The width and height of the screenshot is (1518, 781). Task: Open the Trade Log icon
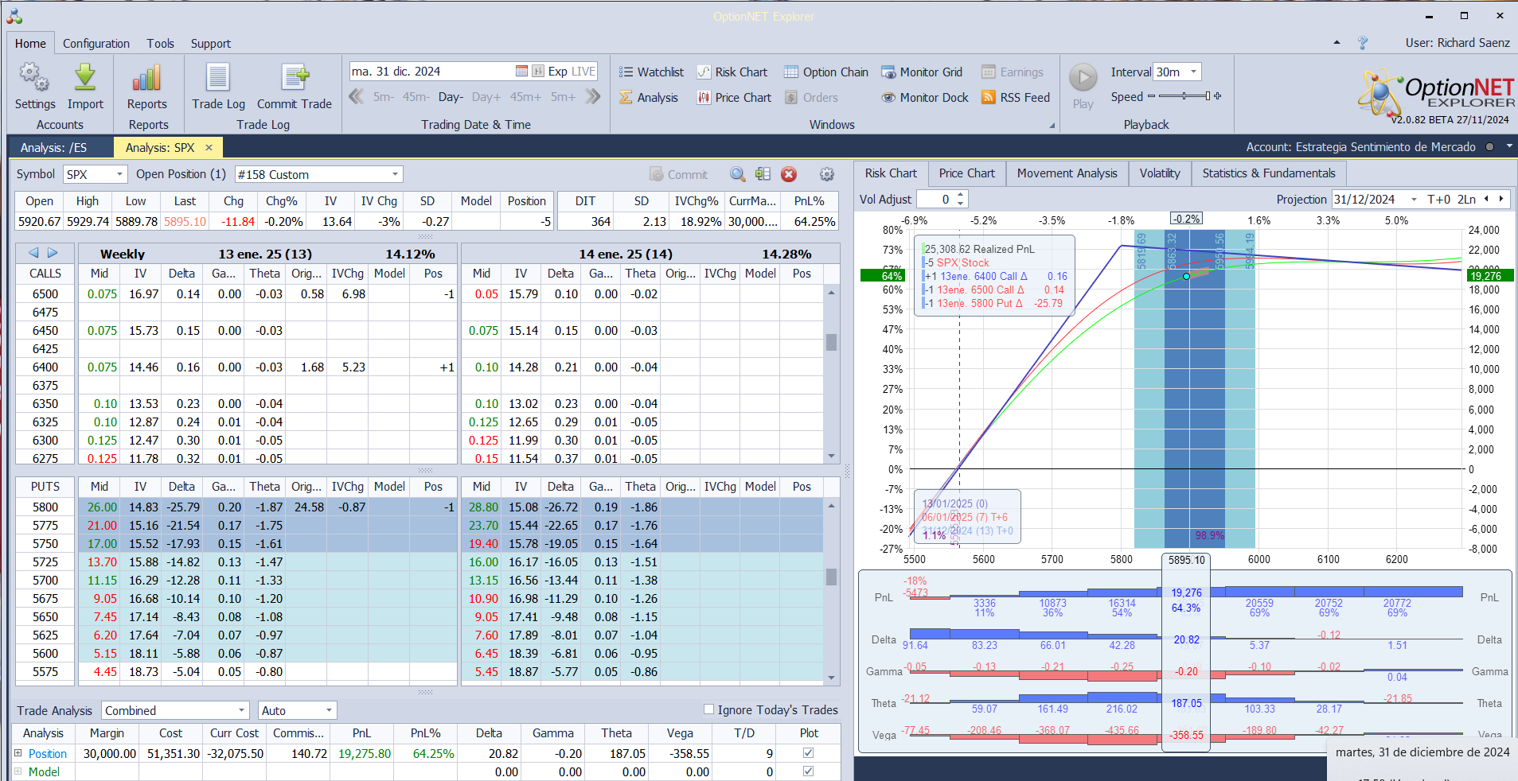point(218,78)
